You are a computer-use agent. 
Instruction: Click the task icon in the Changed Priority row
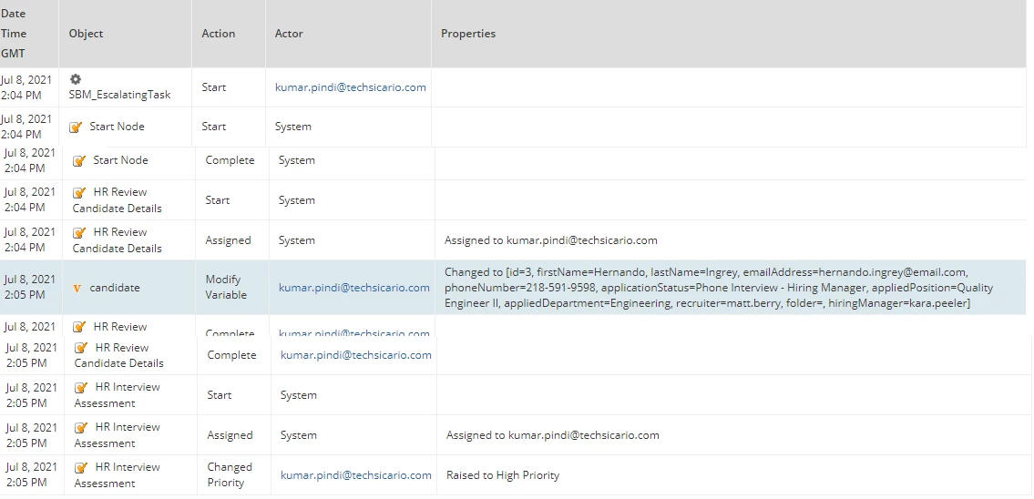coord(81,468)
